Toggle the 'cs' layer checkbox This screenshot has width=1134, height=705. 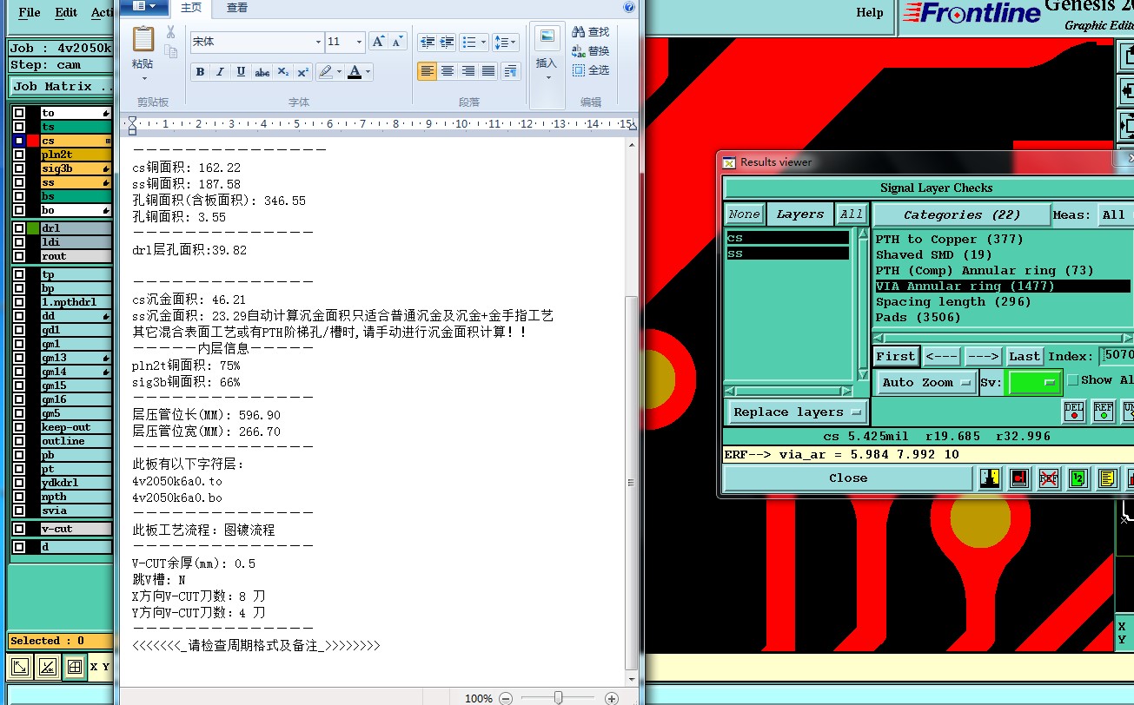point(19,141)
